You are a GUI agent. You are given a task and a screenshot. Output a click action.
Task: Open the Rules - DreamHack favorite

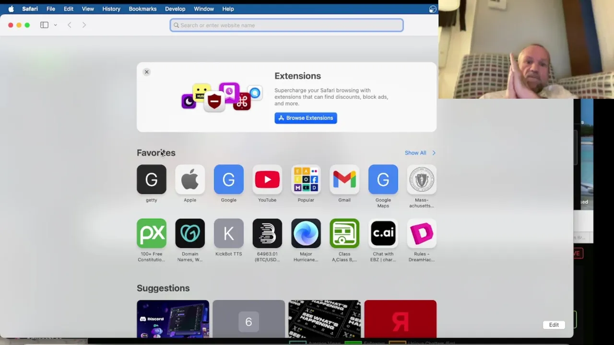pyautogui.click(x=422, y=233)
